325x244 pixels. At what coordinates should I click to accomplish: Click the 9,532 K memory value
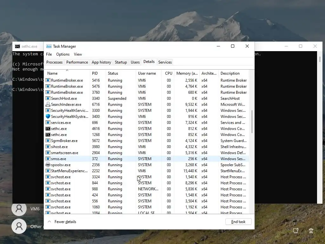[191, 104]
